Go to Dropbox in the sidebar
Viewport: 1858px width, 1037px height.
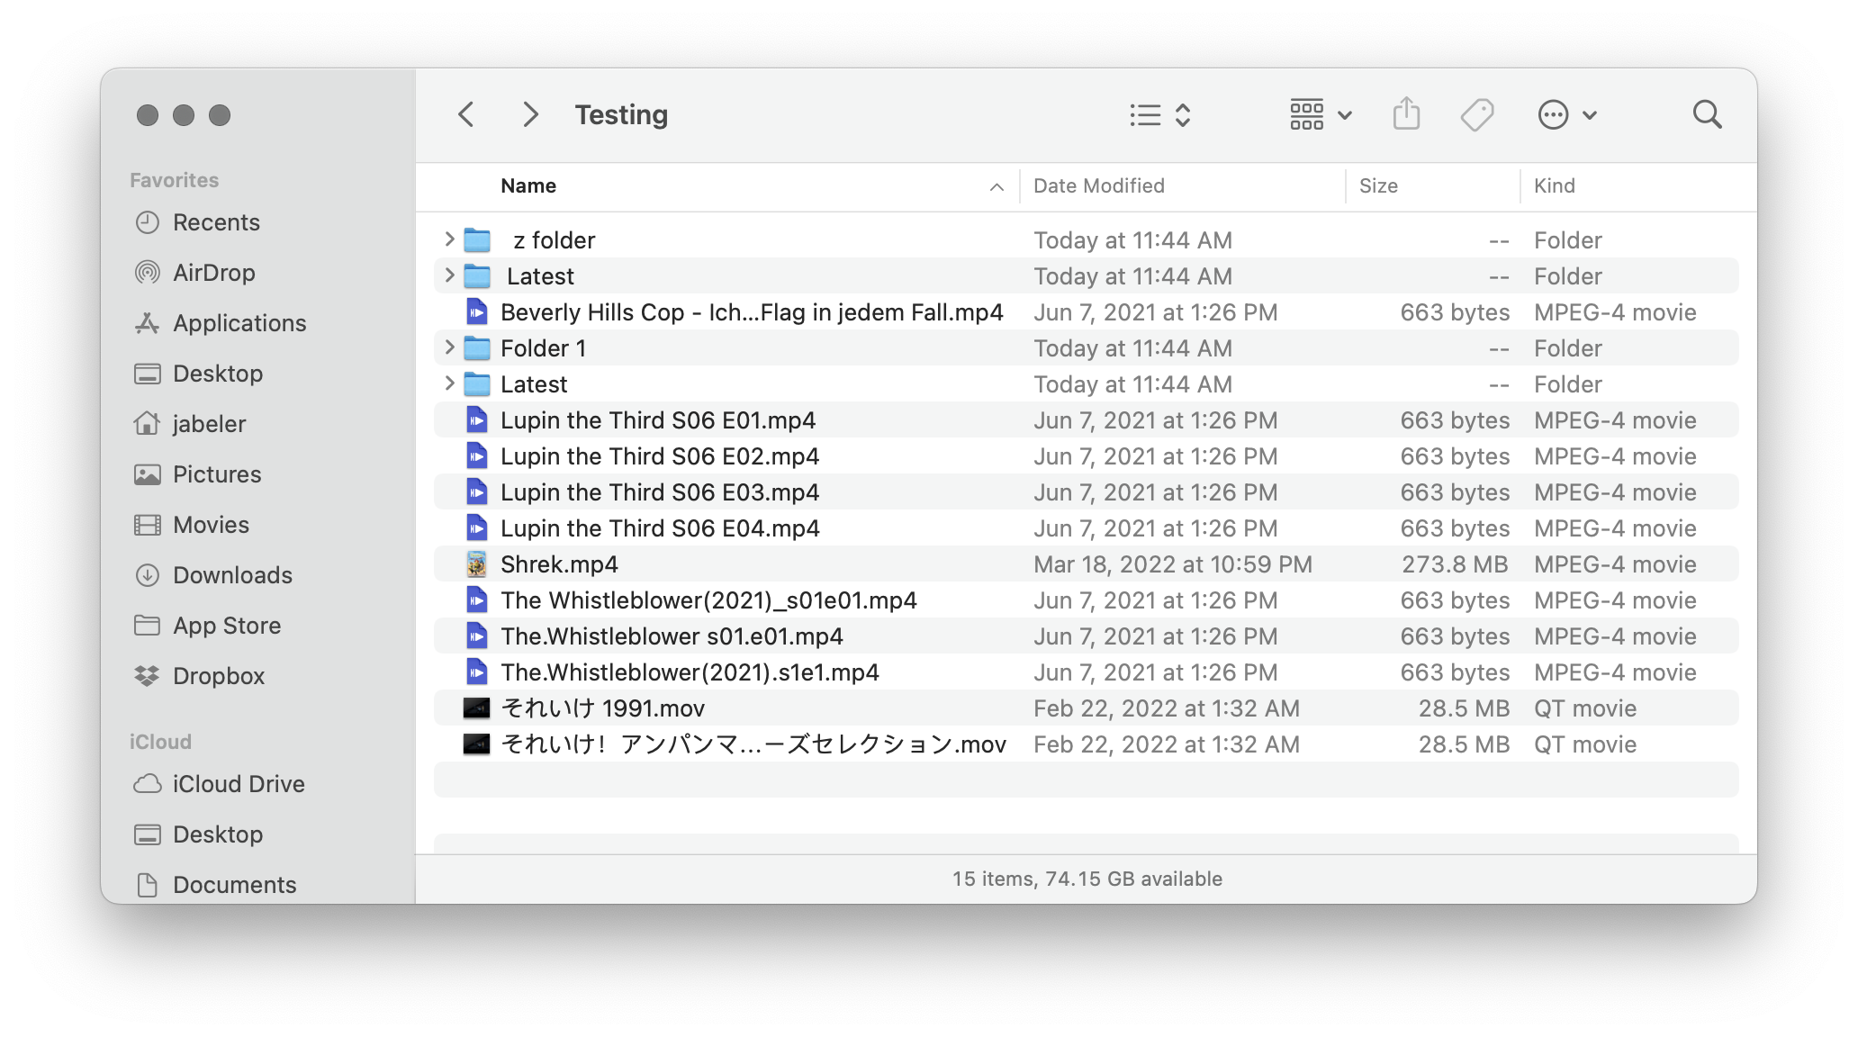click(218, 676)
